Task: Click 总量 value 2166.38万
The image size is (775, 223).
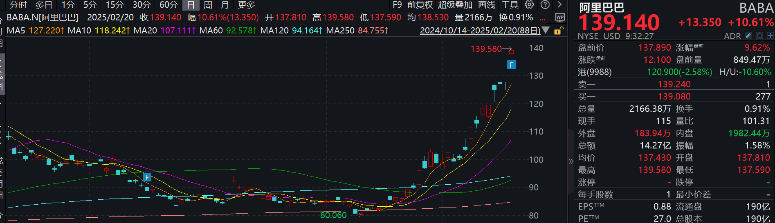Action: point(650,109)
